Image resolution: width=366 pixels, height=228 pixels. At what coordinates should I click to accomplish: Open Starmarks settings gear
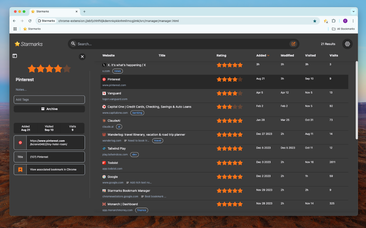pyautogui.click(x=347, y=44)
